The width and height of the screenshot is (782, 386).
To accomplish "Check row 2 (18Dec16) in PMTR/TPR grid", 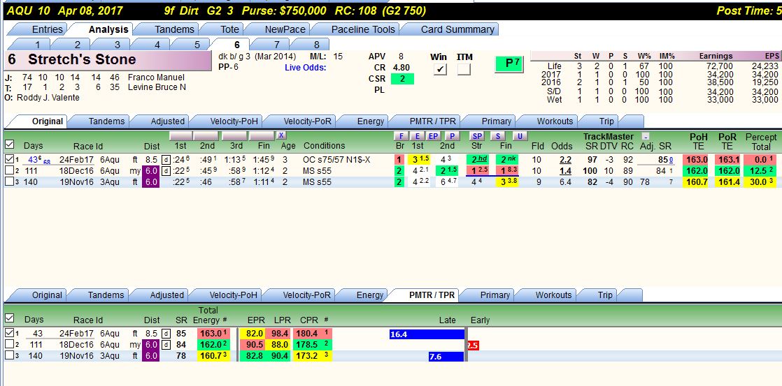I will coord(9,344).
